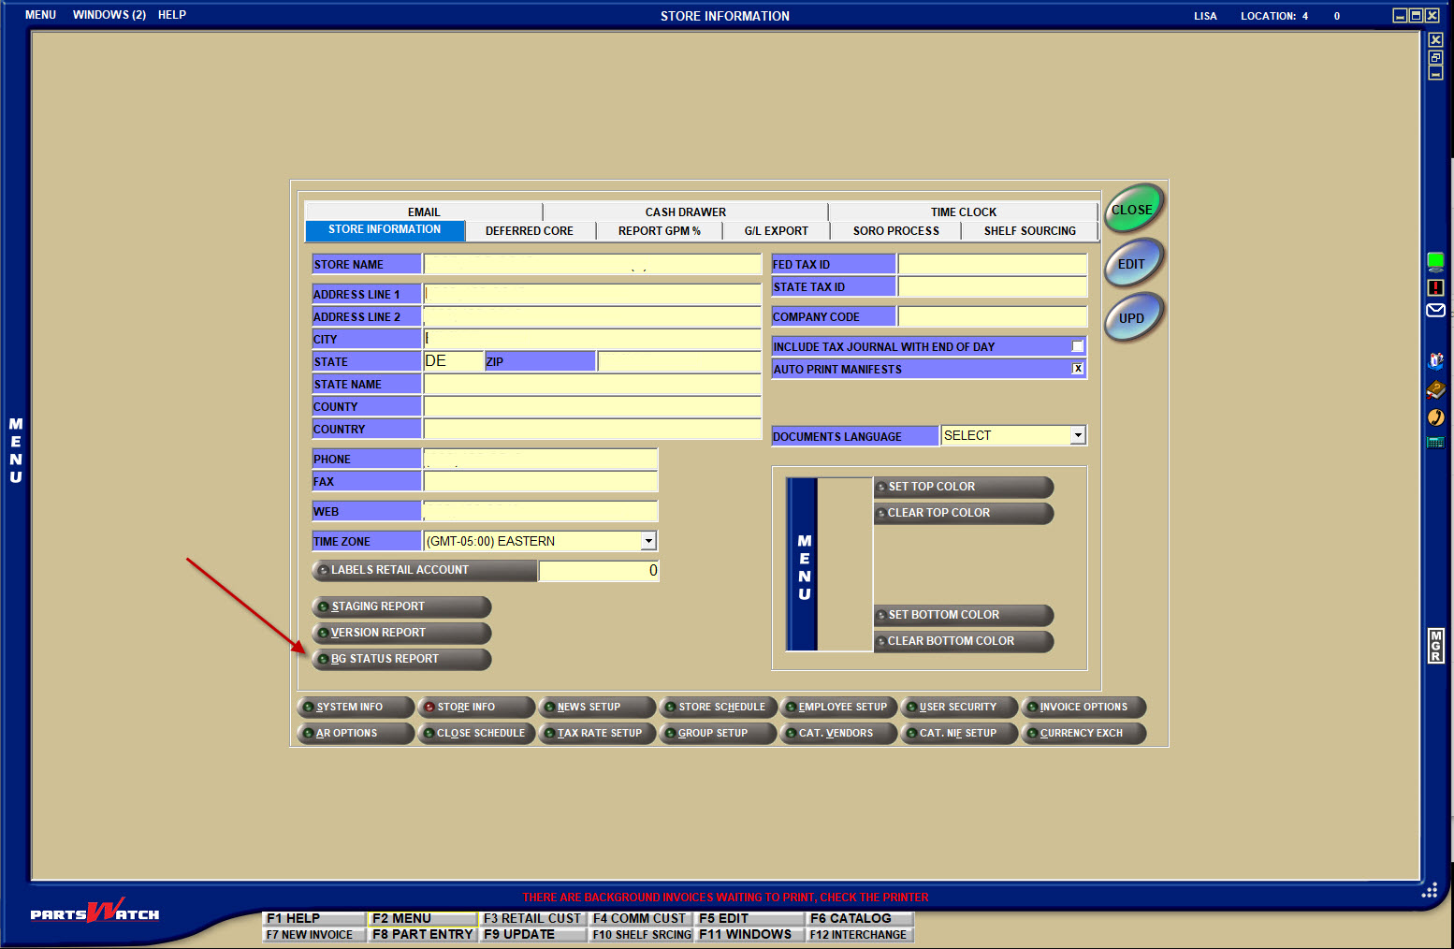The width and height of the screenshot is (1454, 949).
Task: Uncheck Auto Print Manifests checkbox
Action: tap(1078, 369)
